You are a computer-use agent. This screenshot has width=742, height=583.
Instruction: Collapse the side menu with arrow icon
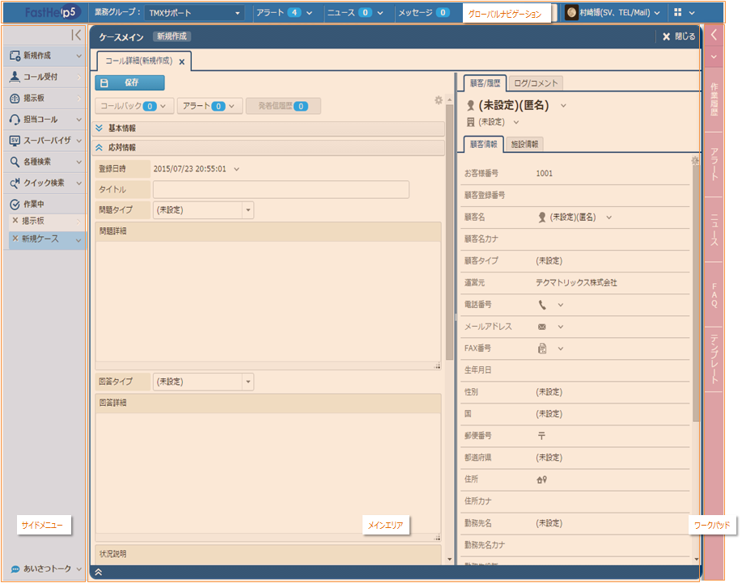pos(75,35)
